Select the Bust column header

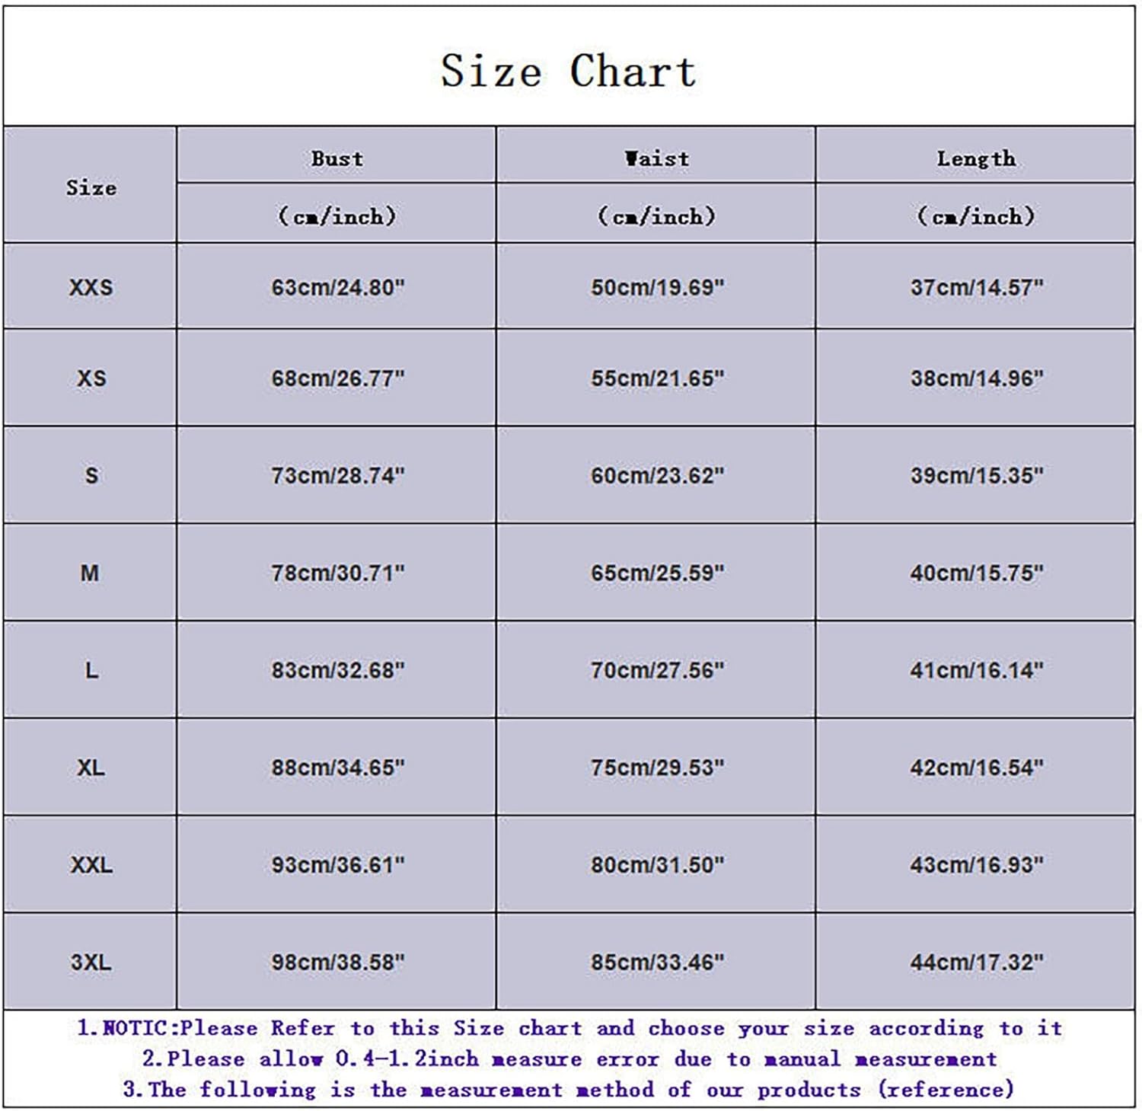(x=337, y=158)
